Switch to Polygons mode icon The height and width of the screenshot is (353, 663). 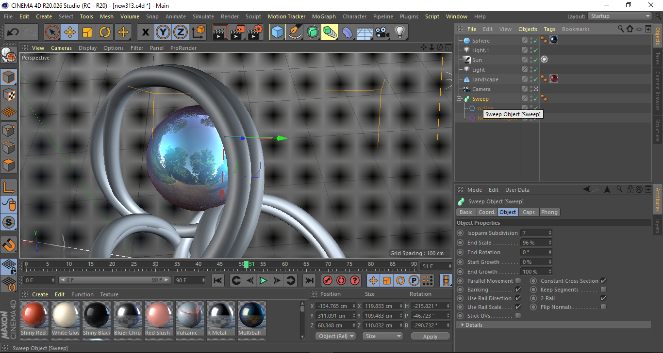click(9, 165)
